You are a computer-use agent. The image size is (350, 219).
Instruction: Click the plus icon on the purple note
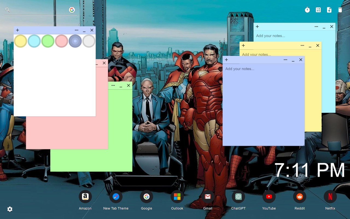click(226, 60)
